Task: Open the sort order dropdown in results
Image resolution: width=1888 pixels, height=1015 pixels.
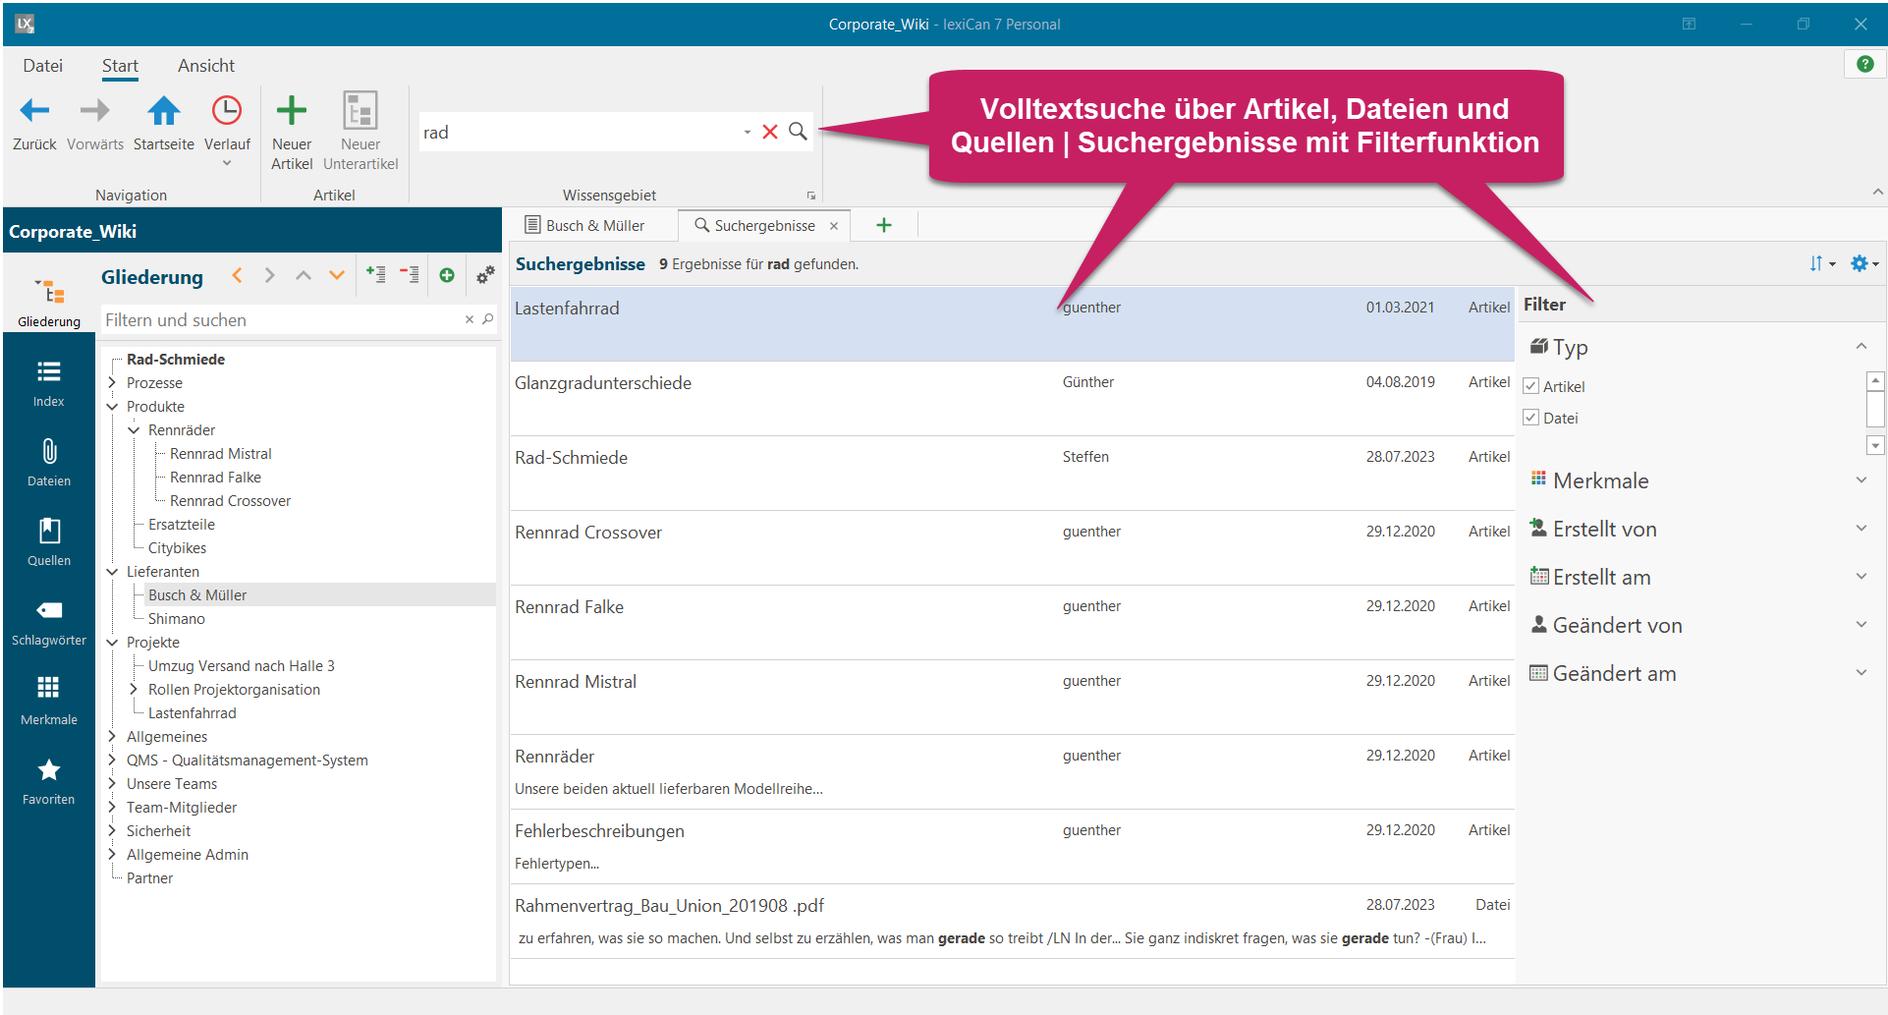Action: 1821,263
